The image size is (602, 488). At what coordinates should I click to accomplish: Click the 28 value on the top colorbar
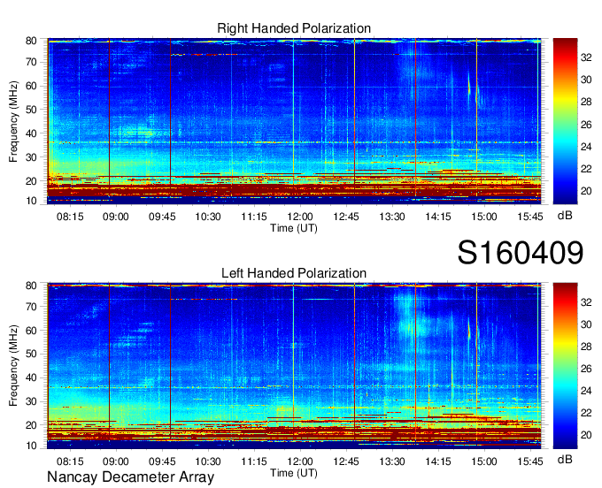[x=586, y=102]
